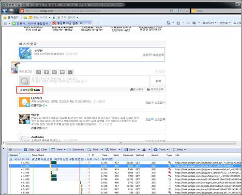Click the Find magnifier icon

pos(89,150)
